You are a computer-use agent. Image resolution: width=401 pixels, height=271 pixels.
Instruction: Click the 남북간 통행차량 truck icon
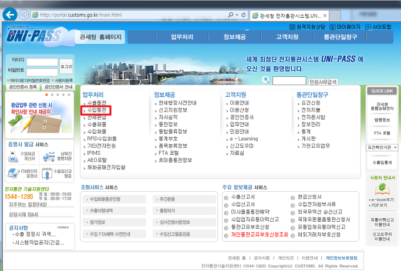[49, 156]
